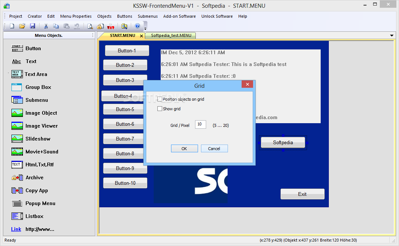Select the Softpedia button on the canvas
The image size is (399, 246).
(283, 143)
